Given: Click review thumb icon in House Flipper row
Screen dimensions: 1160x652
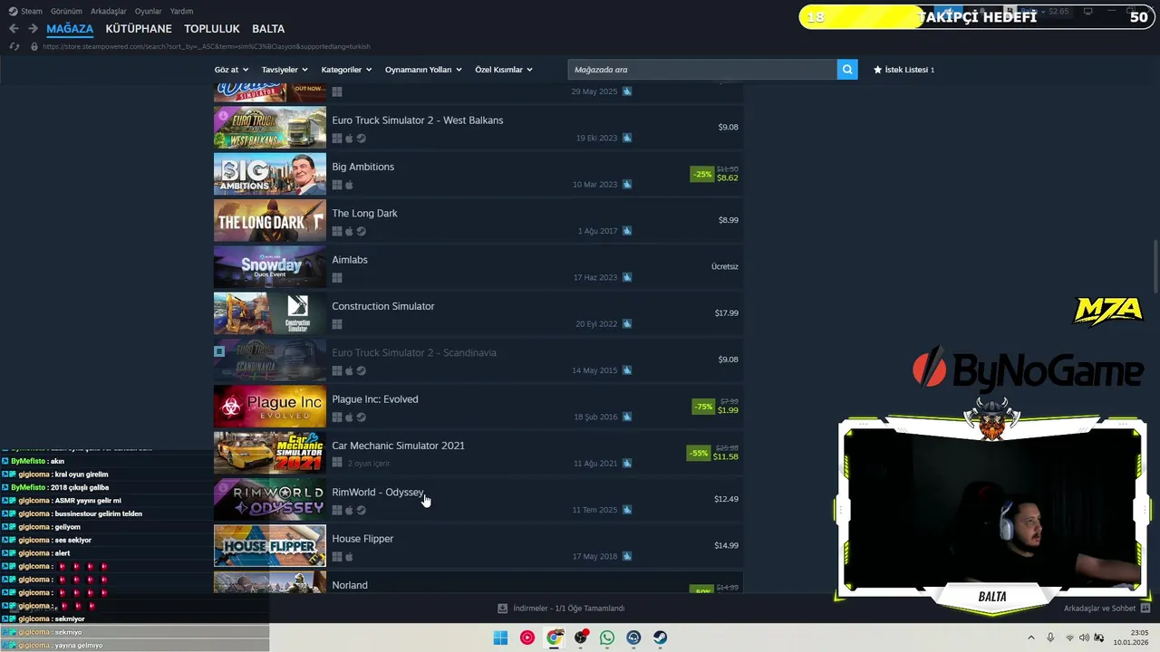Looking at the screenshot, I should 627,557.
